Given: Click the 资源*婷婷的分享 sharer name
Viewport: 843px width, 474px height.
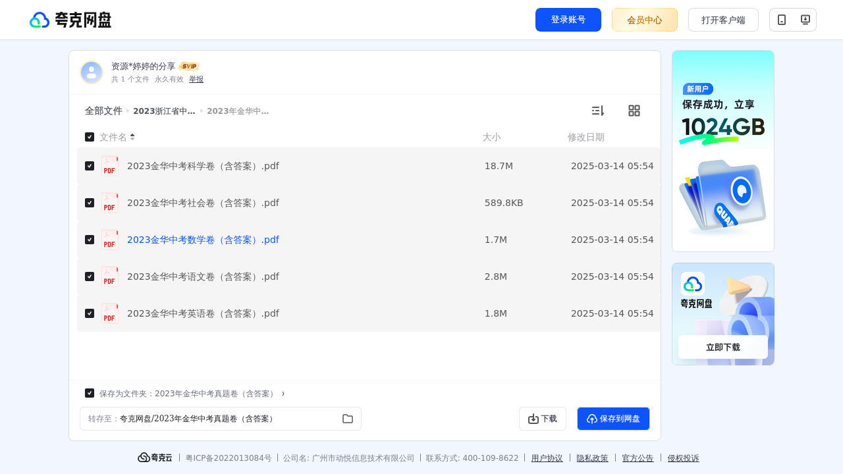Looking at the screenshot, I should (x=144, y=66).
